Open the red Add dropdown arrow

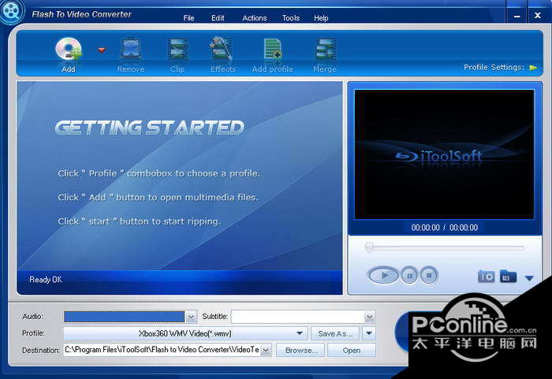click(102, 50)
